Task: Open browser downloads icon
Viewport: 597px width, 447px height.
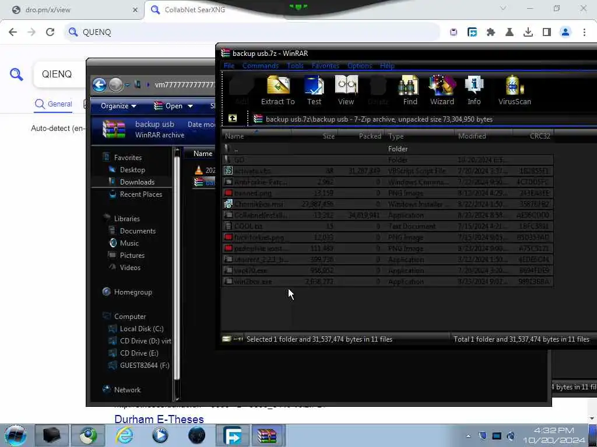Action: click(x=528, y=33)
